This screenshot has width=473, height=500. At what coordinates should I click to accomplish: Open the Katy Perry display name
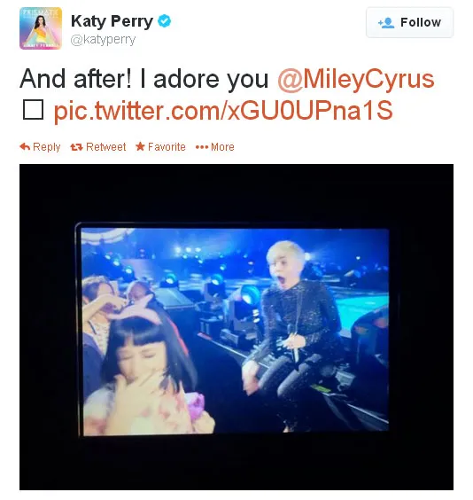tap(112, 21)
